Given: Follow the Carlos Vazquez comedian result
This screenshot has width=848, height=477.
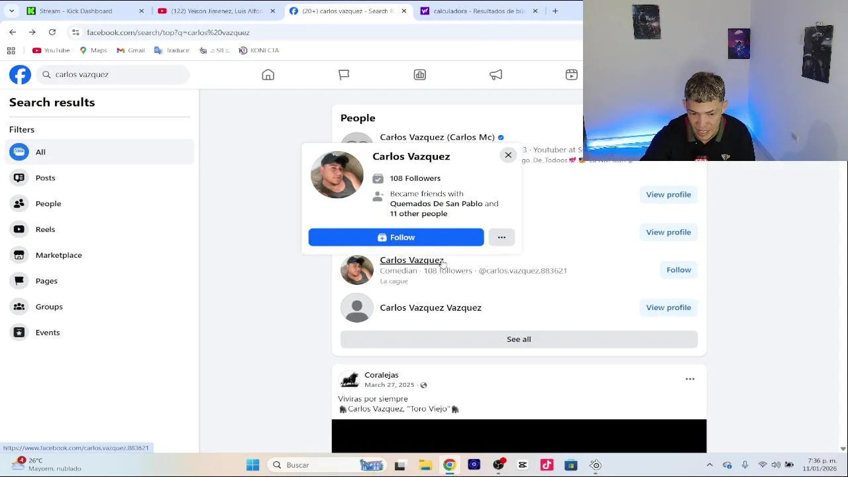Looking at the screenshot, I should point(678,270).
